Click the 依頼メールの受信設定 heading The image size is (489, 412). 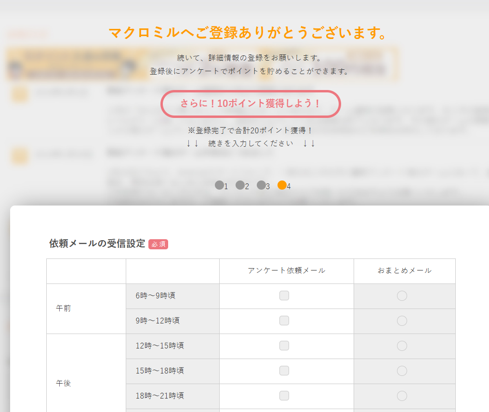[97, 244]
